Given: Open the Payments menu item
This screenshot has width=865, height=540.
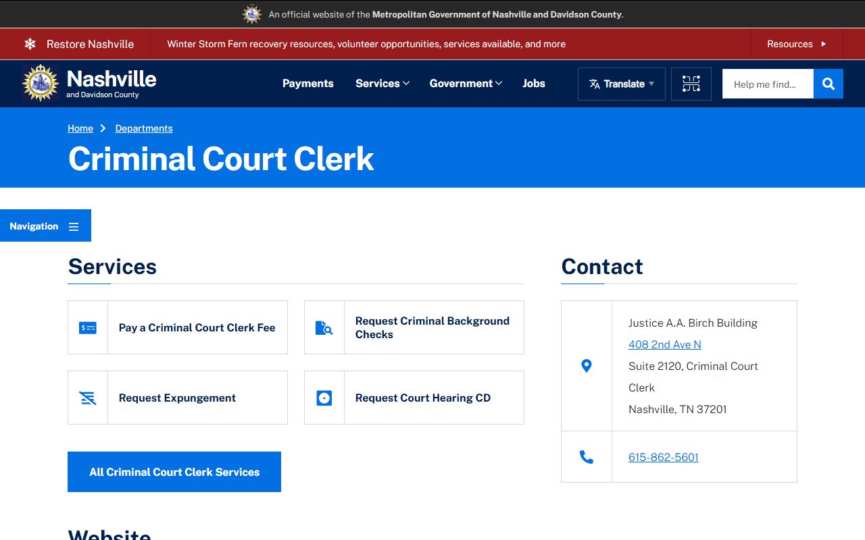Looking at the screenshot, I should pyautogui.click(x=308, y=84).
